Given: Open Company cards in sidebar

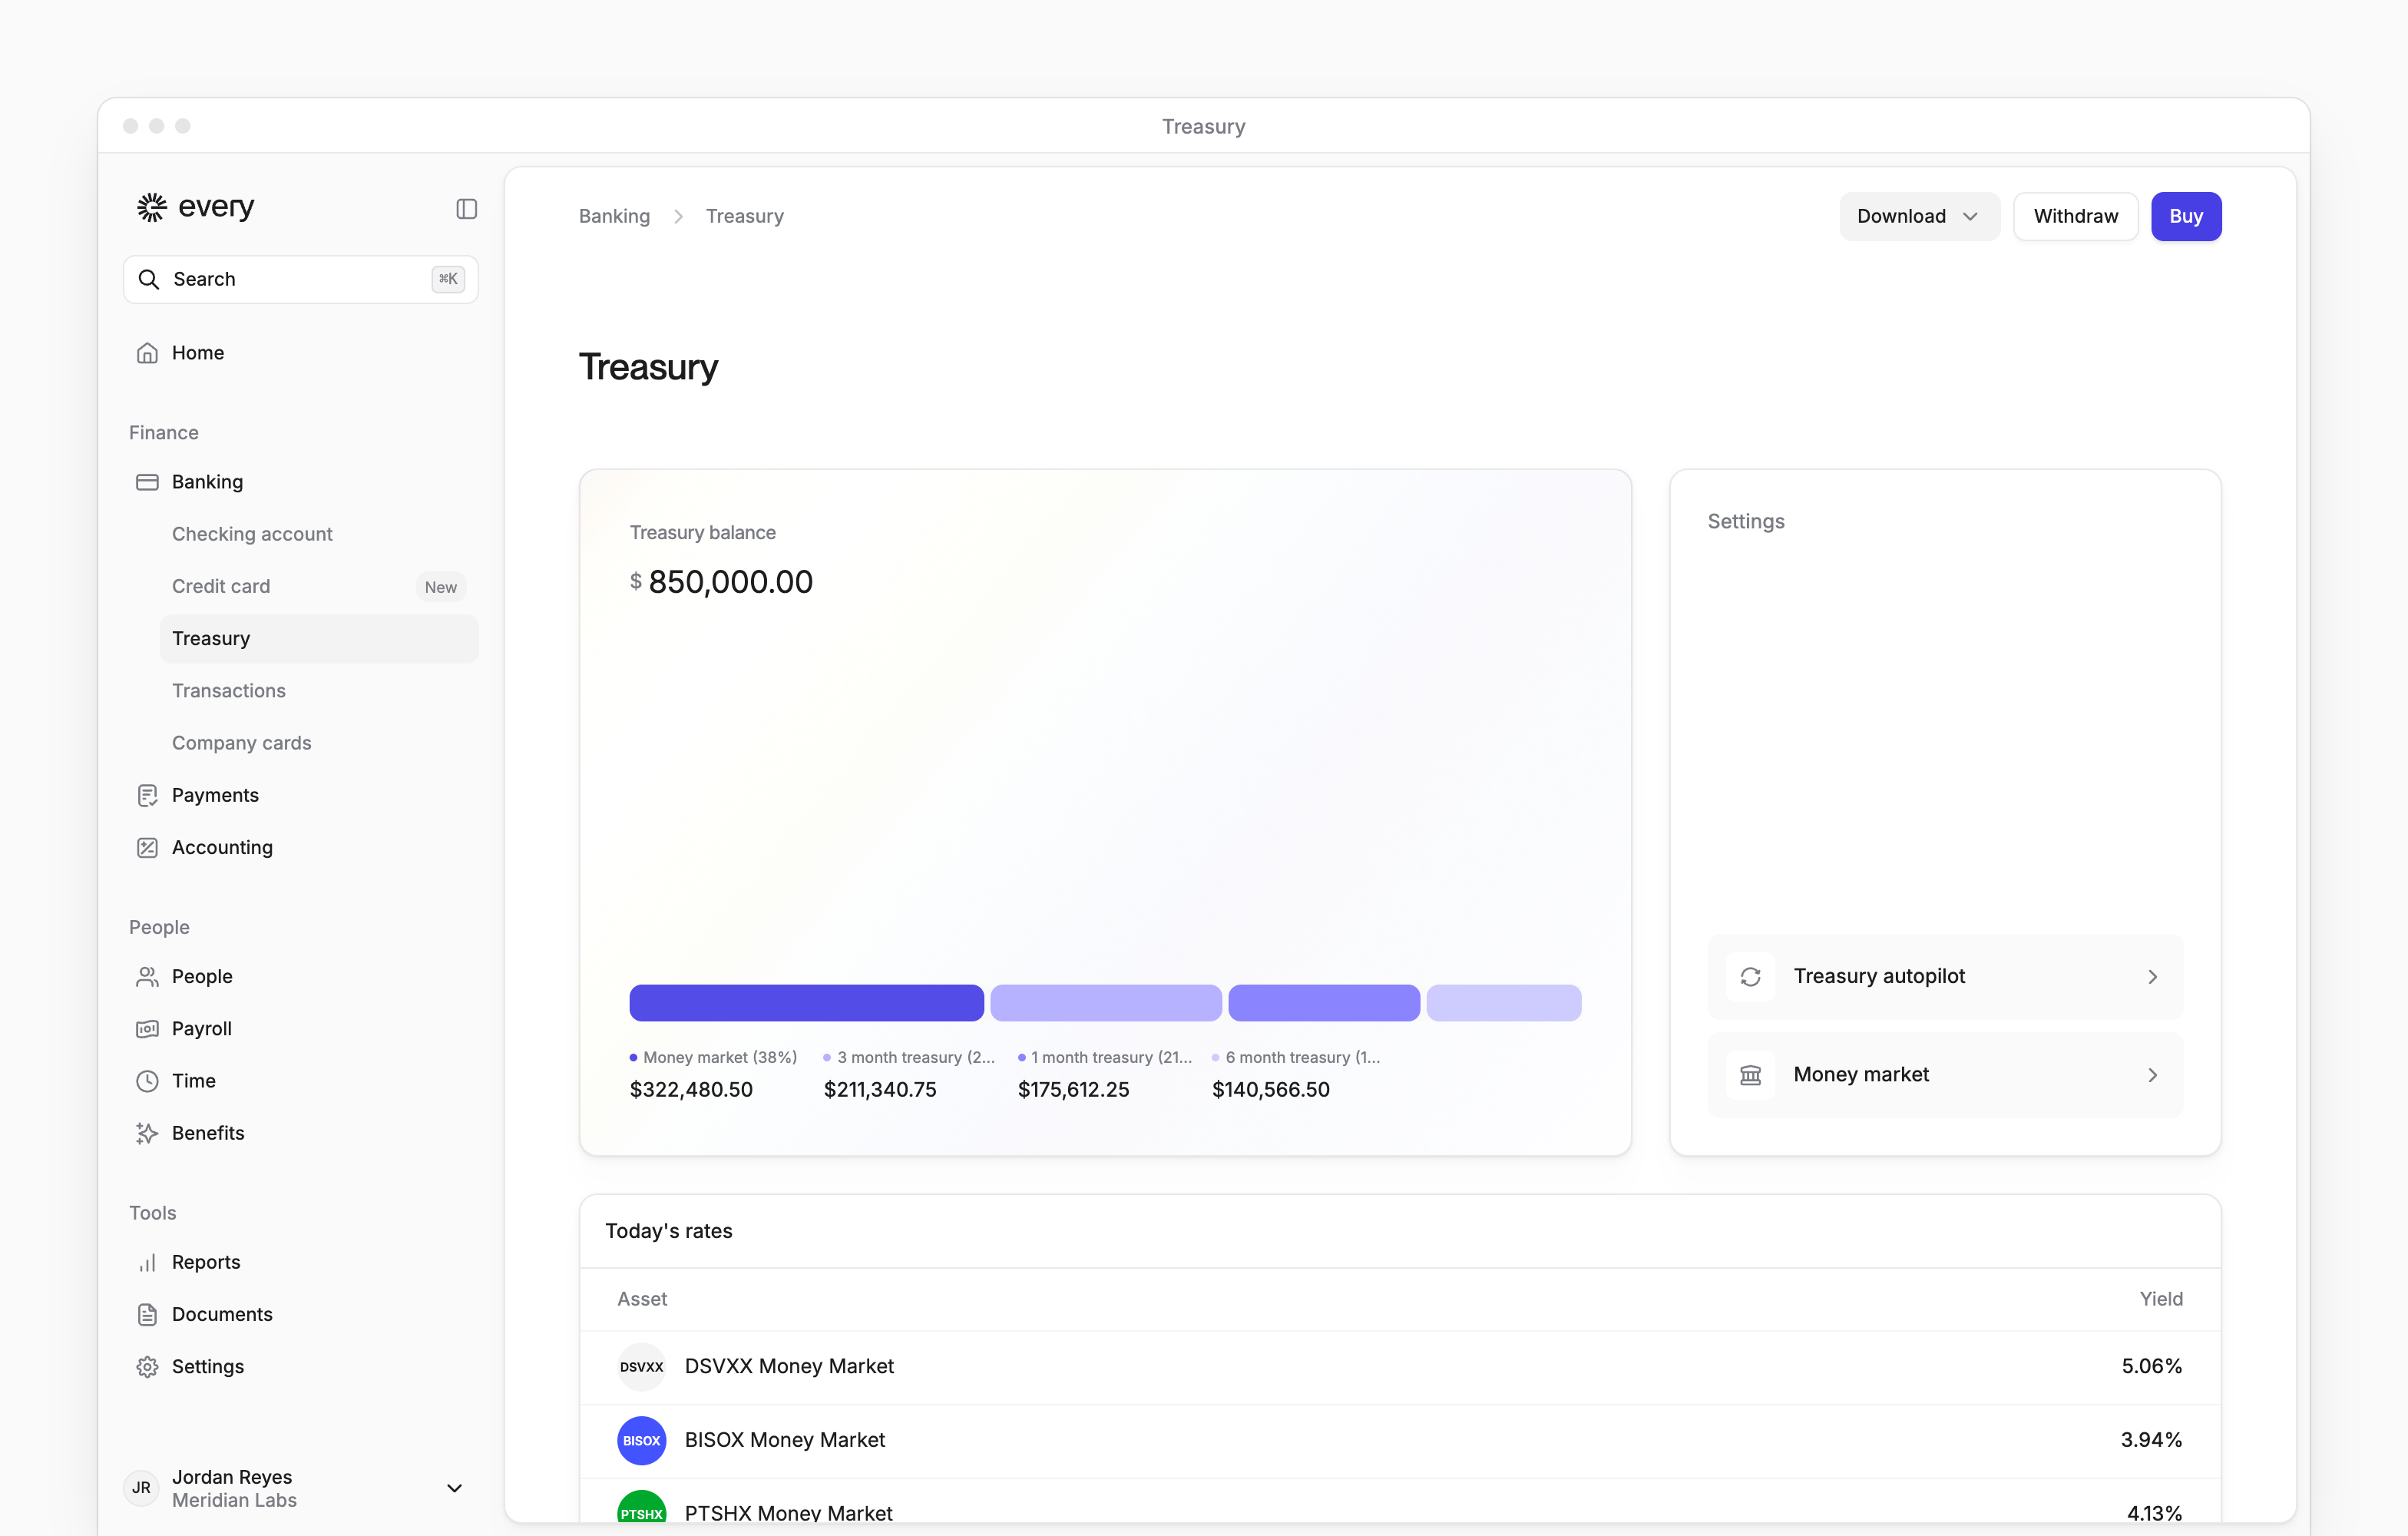Looking at the screenshot, I should point(319,743).
